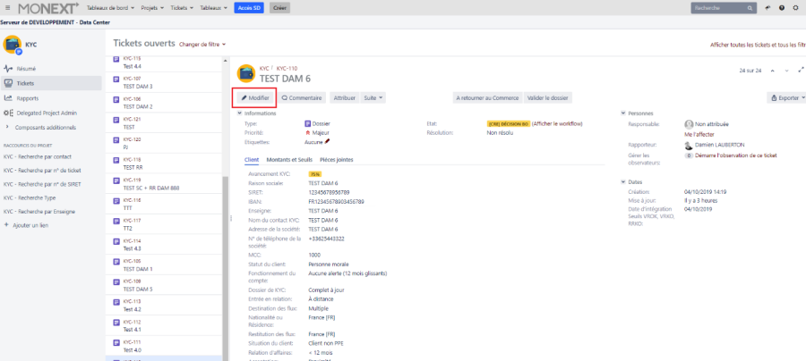The image size is (806, 361).
Task: Open the Exporter dropdown
Action: [x=785, y=97]
